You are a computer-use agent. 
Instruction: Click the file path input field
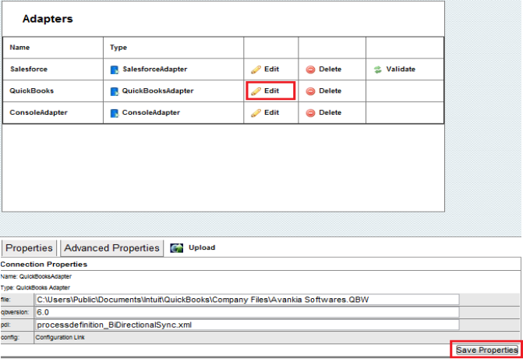247,299
